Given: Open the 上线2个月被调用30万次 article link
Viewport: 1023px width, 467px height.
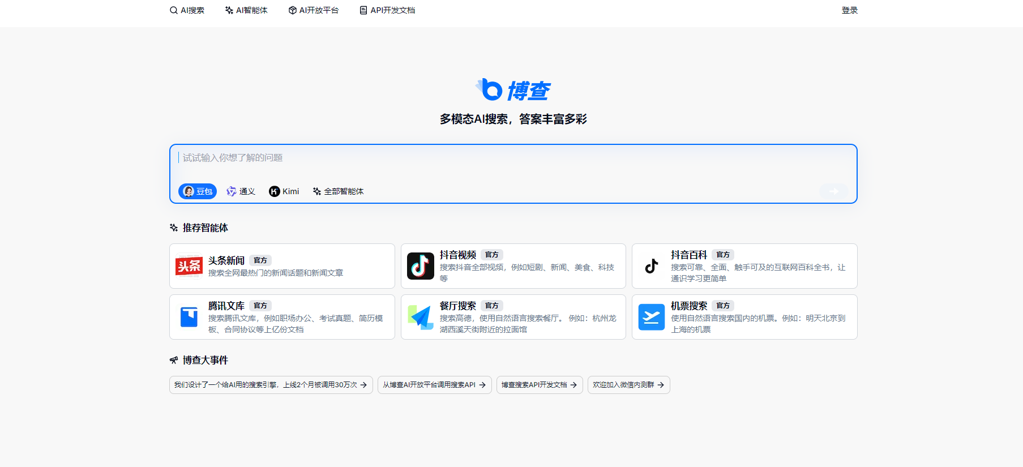Looking at the screenshot, I should tap(271, 385).
